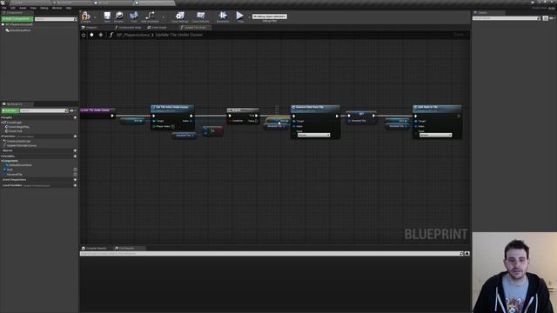
Task: Switch to the Viewport tab
Action: coord(91,27)
